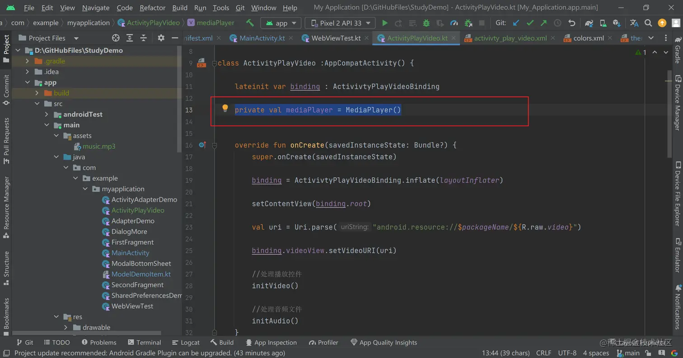The height and width of the screenshot is (358, 683).
Task: Open the Tools menu
Action: 221,8
